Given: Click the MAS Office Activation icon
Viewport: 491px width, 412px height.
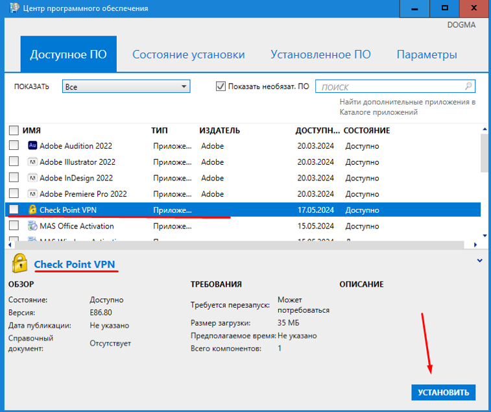Looking at the screenshot, I should coord(33,226).
